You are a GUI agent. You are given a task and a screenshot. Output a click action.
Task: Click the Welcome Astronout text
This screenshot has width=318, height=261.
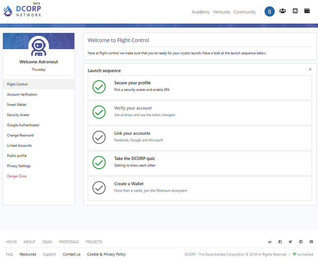[38, 62]
